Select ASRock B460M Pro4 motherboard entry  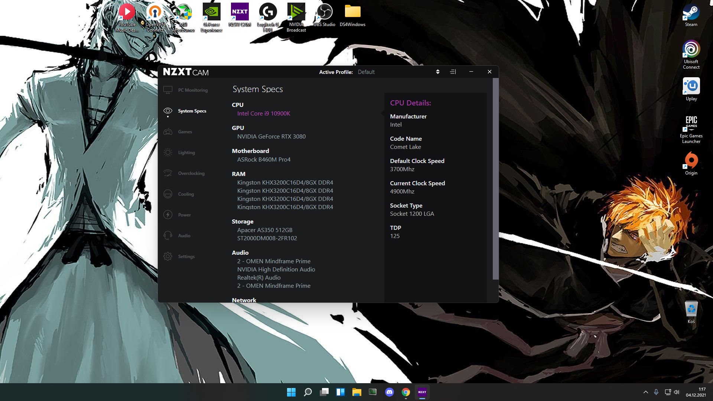(x=264, y=160)
